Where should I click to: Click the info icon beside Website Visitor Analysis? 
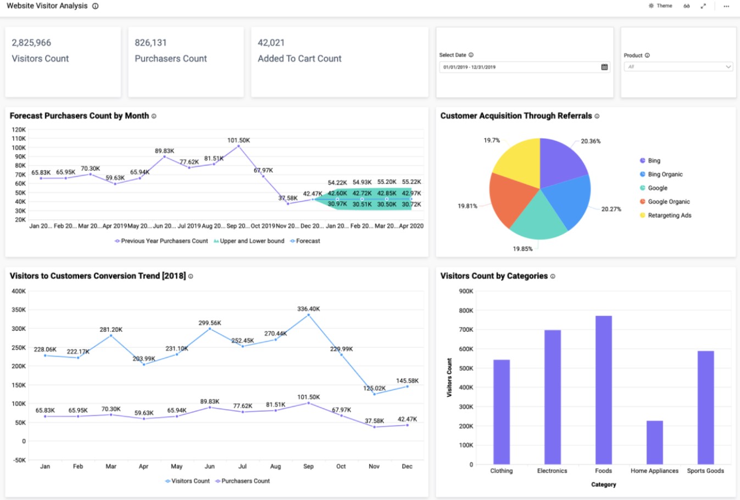[95, 6]
